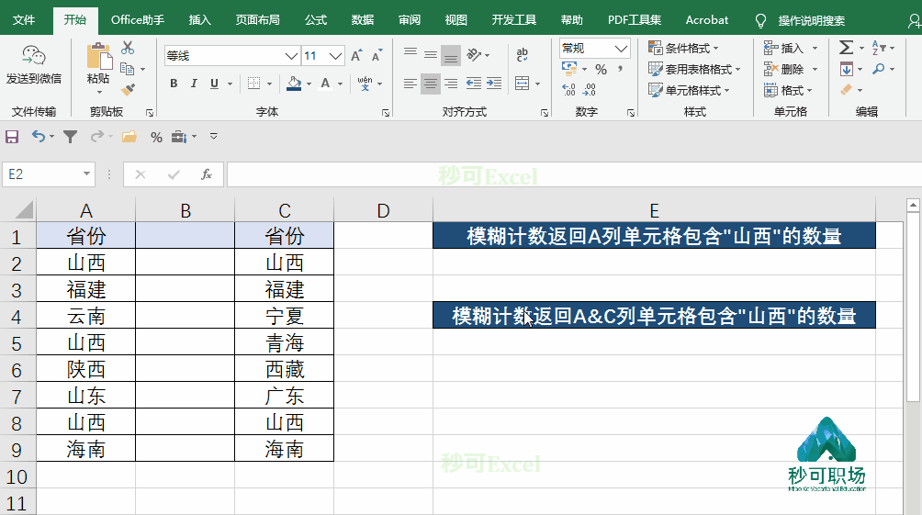Open 格式 cells dropdown

tap(789, 90)
